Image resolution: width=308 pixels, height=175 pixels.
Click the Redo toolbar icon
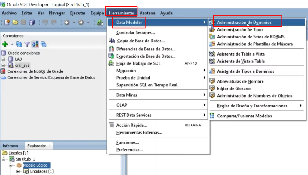(54, 22)
